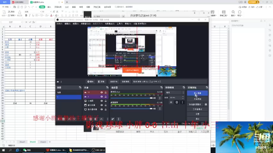273x153 pixels.
Task: Switch to WPS 插入 ribbon tab
Action: coord(49,7)
